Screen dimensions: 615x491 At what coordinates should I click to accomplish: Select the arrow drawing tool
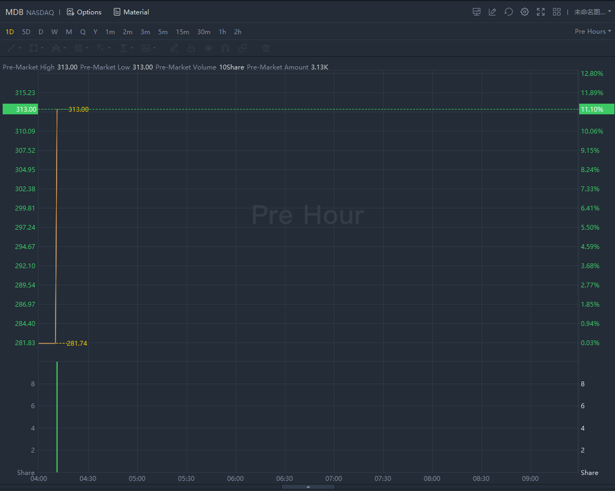point(101,48)
